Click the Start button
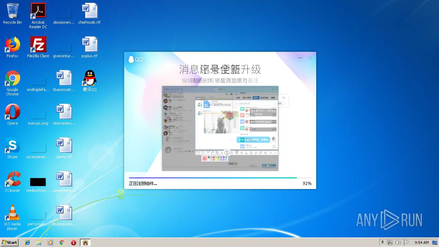 pos(10,242)
